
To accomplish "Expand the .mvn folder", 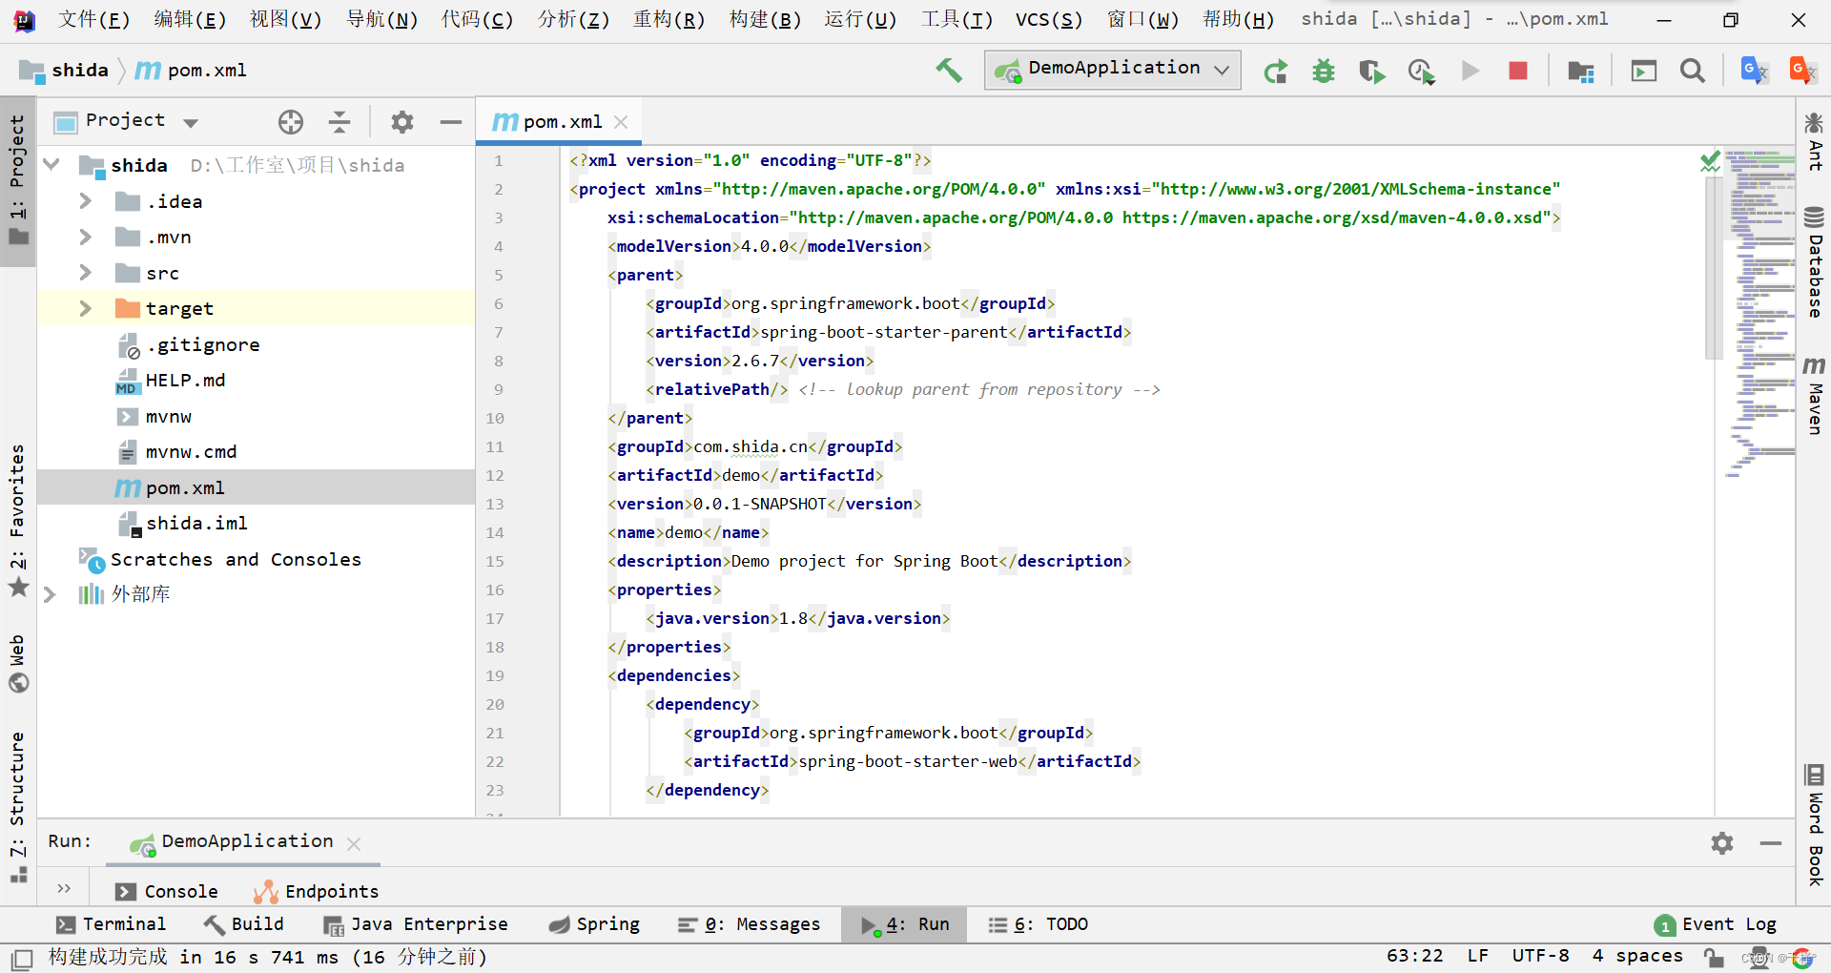I will (x=85, y=237).
